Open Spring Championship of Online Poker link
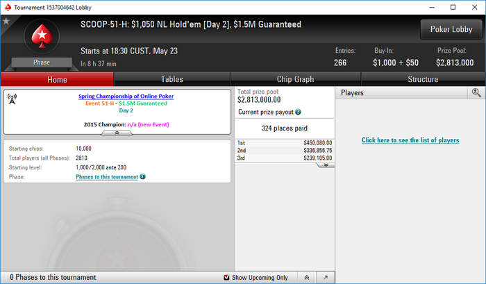486x284 pixels. pyautogui.click(x=126, y=96)
